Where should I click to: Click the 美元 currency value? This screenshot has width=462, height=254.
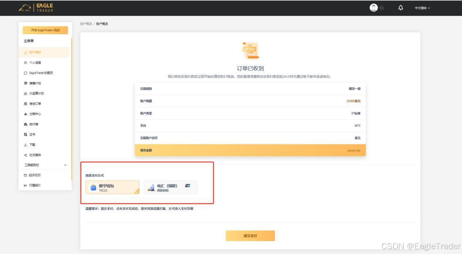[x=358, y=138]
